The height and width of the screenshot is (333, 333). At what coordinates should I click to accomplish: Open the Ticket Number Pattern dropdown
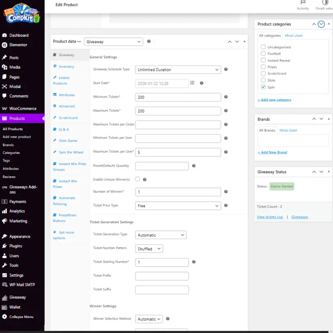coord(149,249)
